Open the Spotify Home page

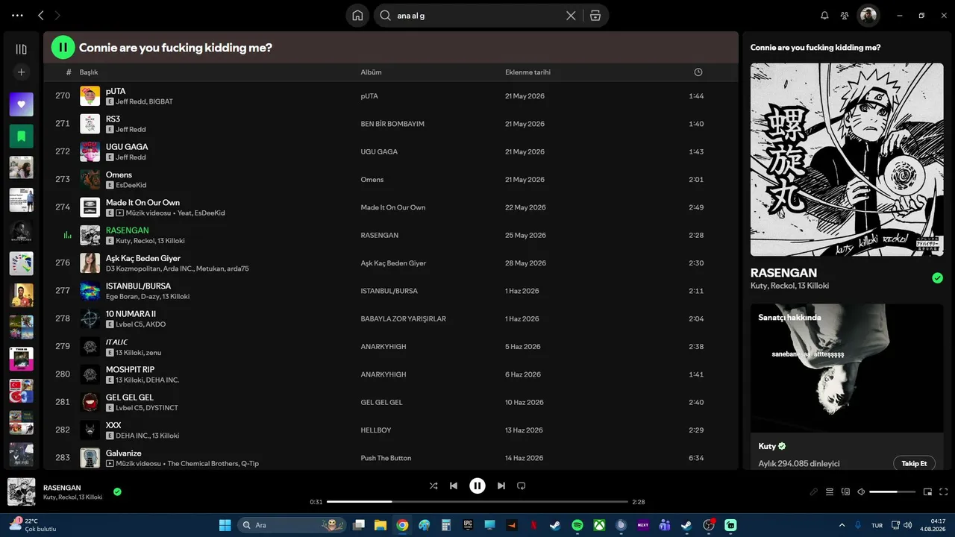357,16
